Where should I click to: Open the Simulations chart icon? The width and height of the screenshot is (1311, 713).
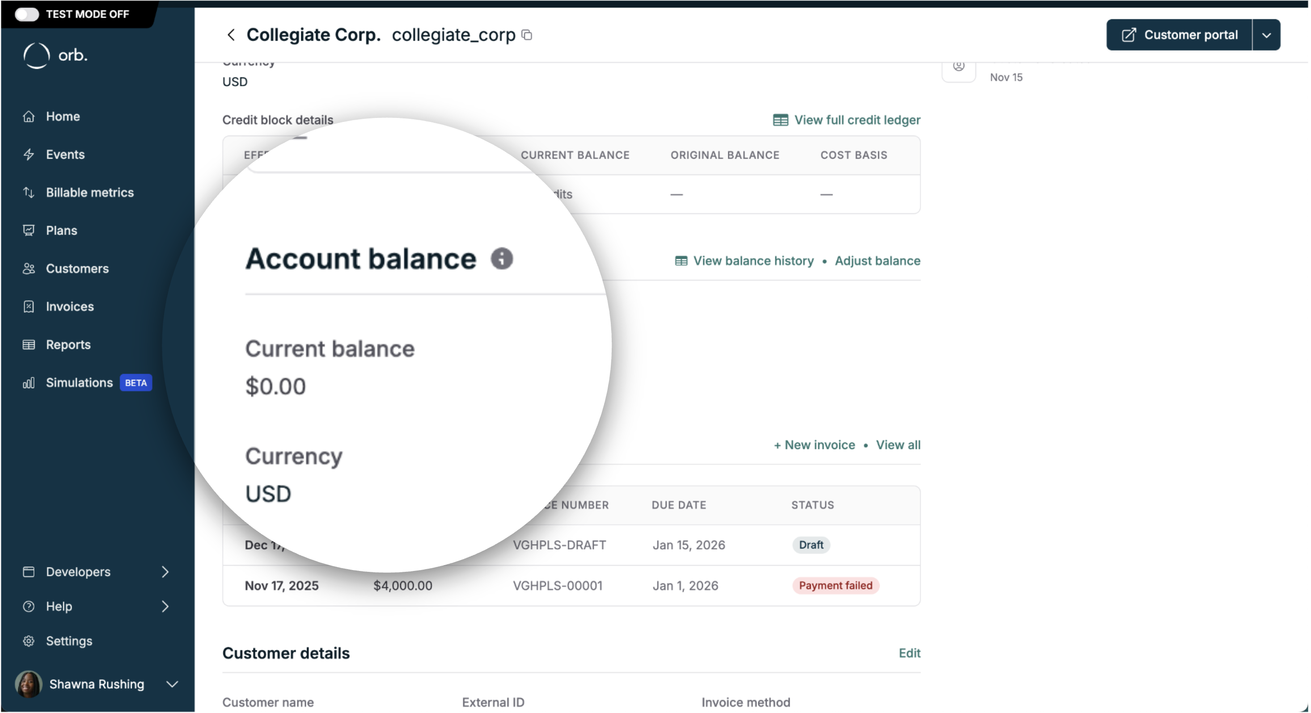click(29, 382)
